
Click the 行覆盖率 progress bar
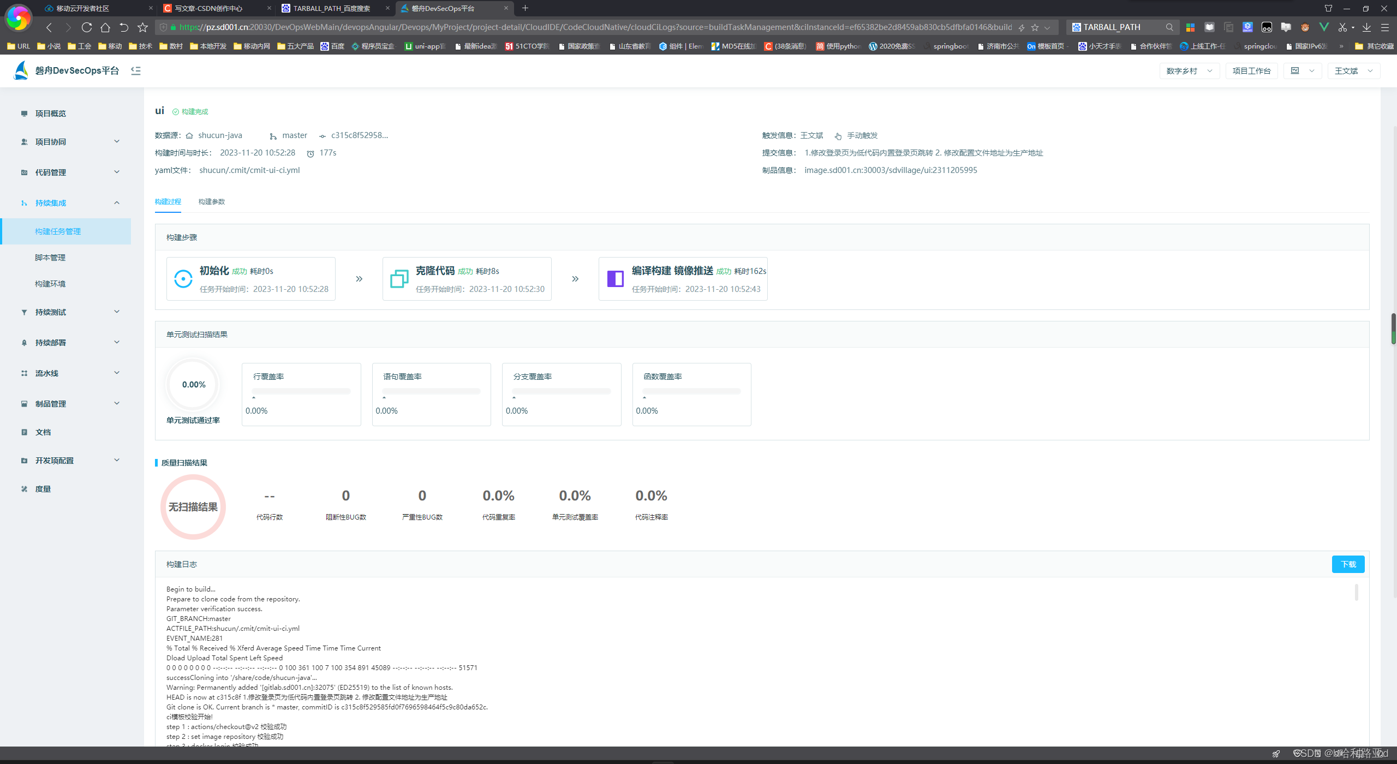[301, 391]
